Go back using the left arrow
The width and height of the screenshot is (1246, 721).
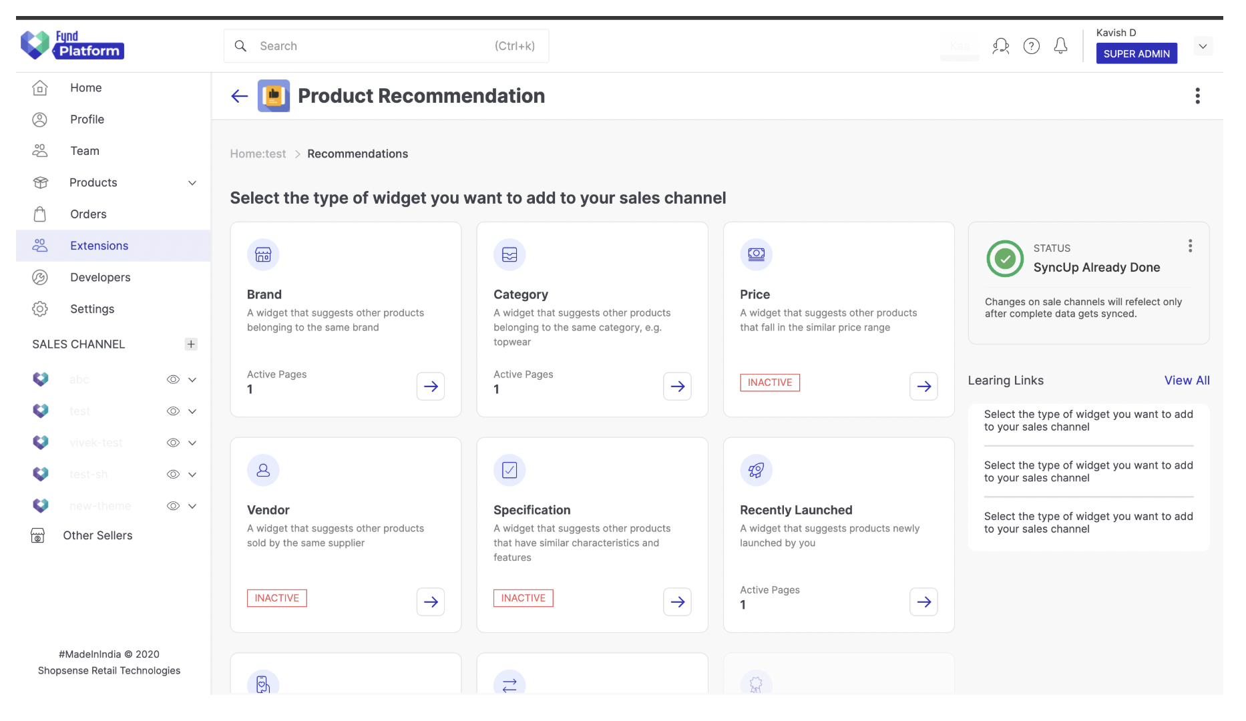click(x=240, y=96)
